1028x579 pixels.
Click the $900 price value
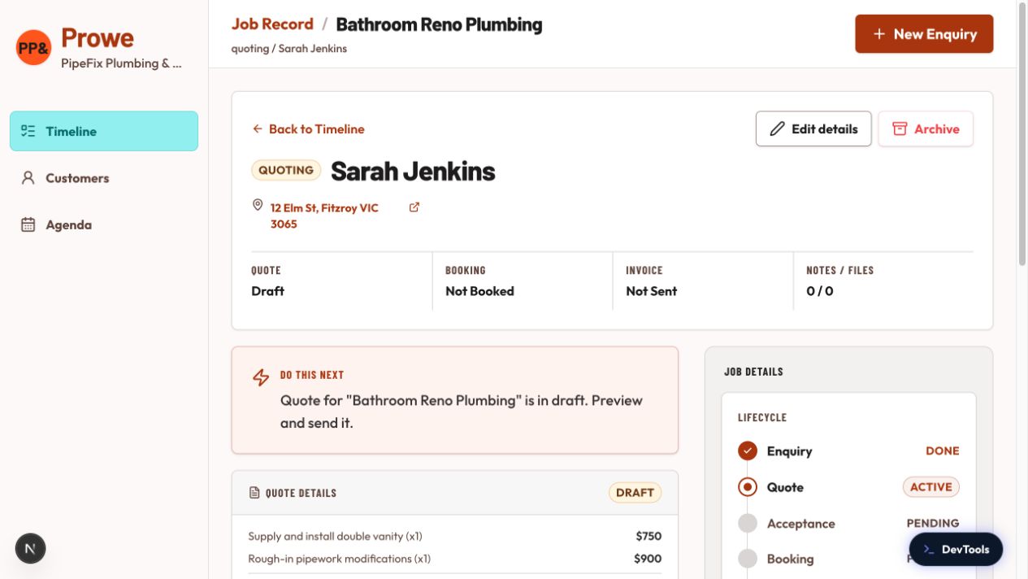(x=648, y=559)
